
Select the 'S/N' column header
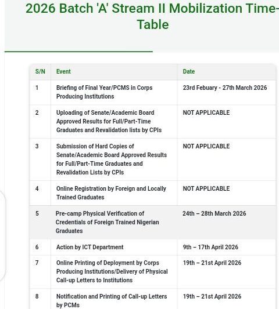click(40, 71)
